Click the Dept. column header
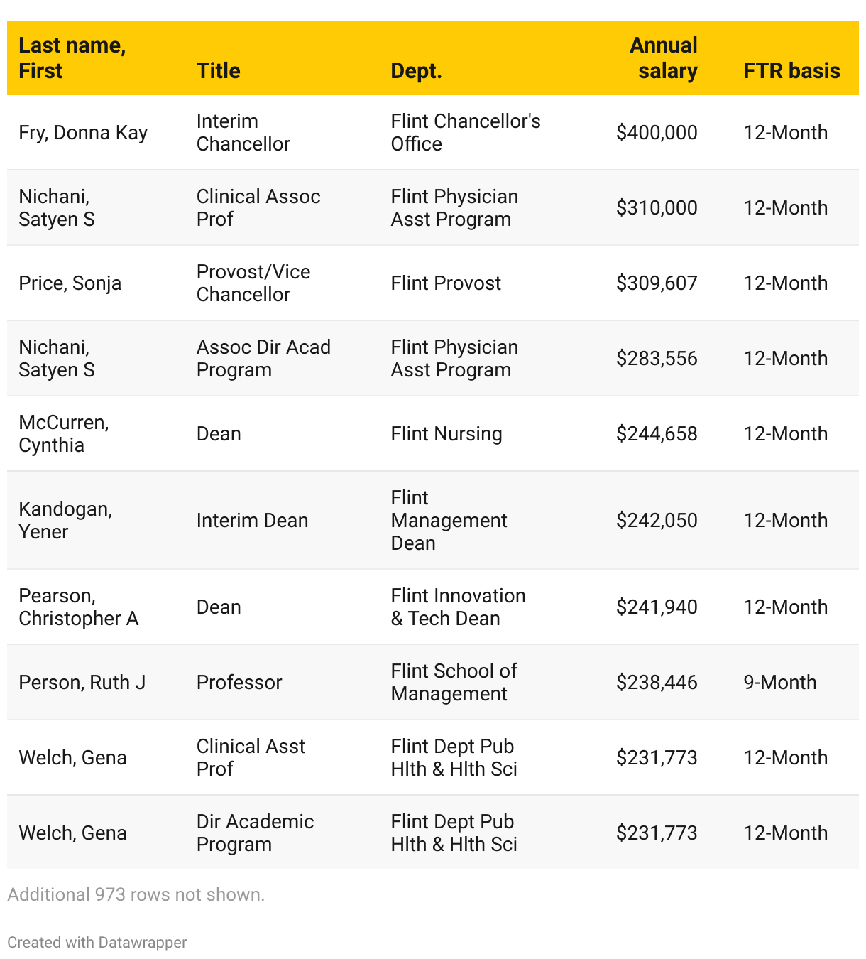The width and height of the screenshot is (866, 959). point(416,71)
